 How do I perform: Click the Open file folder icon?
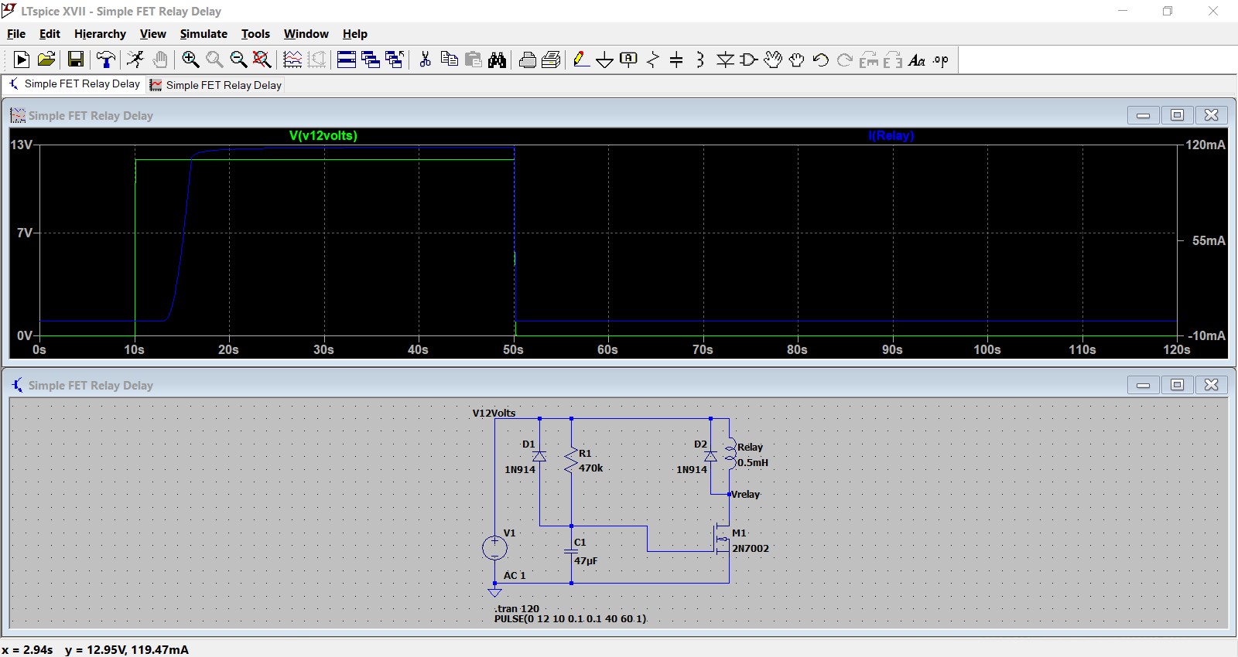[x=46, y=60]
